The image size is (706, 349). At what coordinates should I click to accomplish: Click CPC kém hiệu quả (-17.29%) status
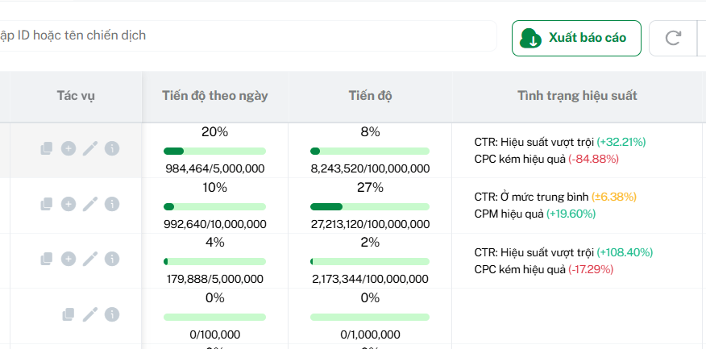coord(544,270)
